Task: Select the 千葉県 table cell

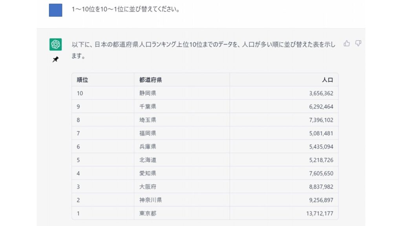Action: pos(148,107)
